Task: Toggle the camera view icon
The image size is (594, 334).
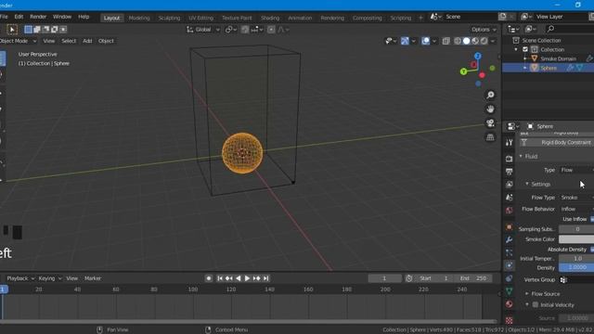Action: coord(490,123)
